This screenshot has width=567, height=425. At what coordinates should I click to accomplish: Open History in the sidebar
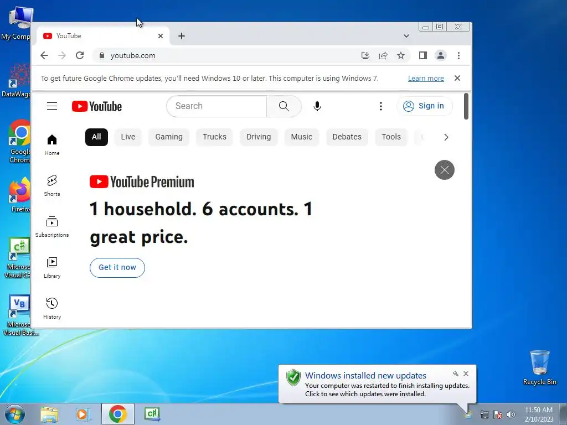52,308
